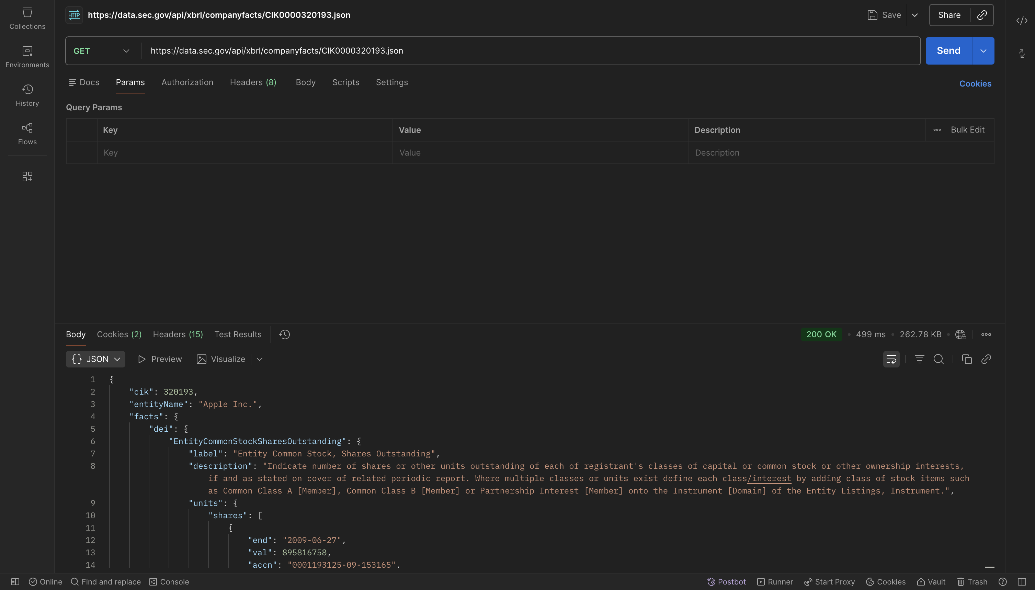Open the Collections sidebar panel
The image size is (1035, 590).
tap(27, 18)
